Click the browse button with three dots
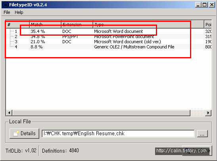This screenshot has width=217, height=161. point(202,134)
